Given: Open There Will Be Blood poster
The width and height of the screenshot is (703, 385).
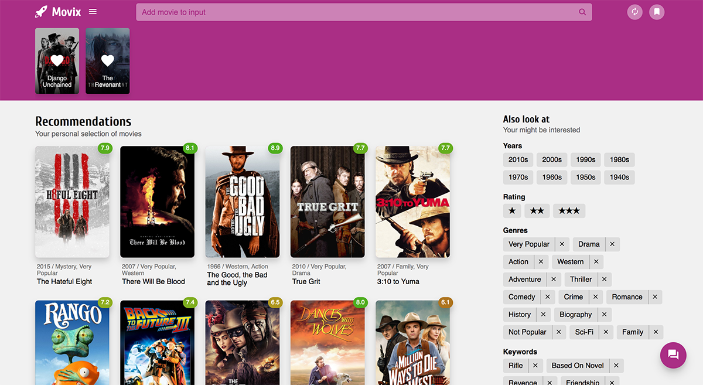Looking at the screenshot, I should click(x=158, y=202).
